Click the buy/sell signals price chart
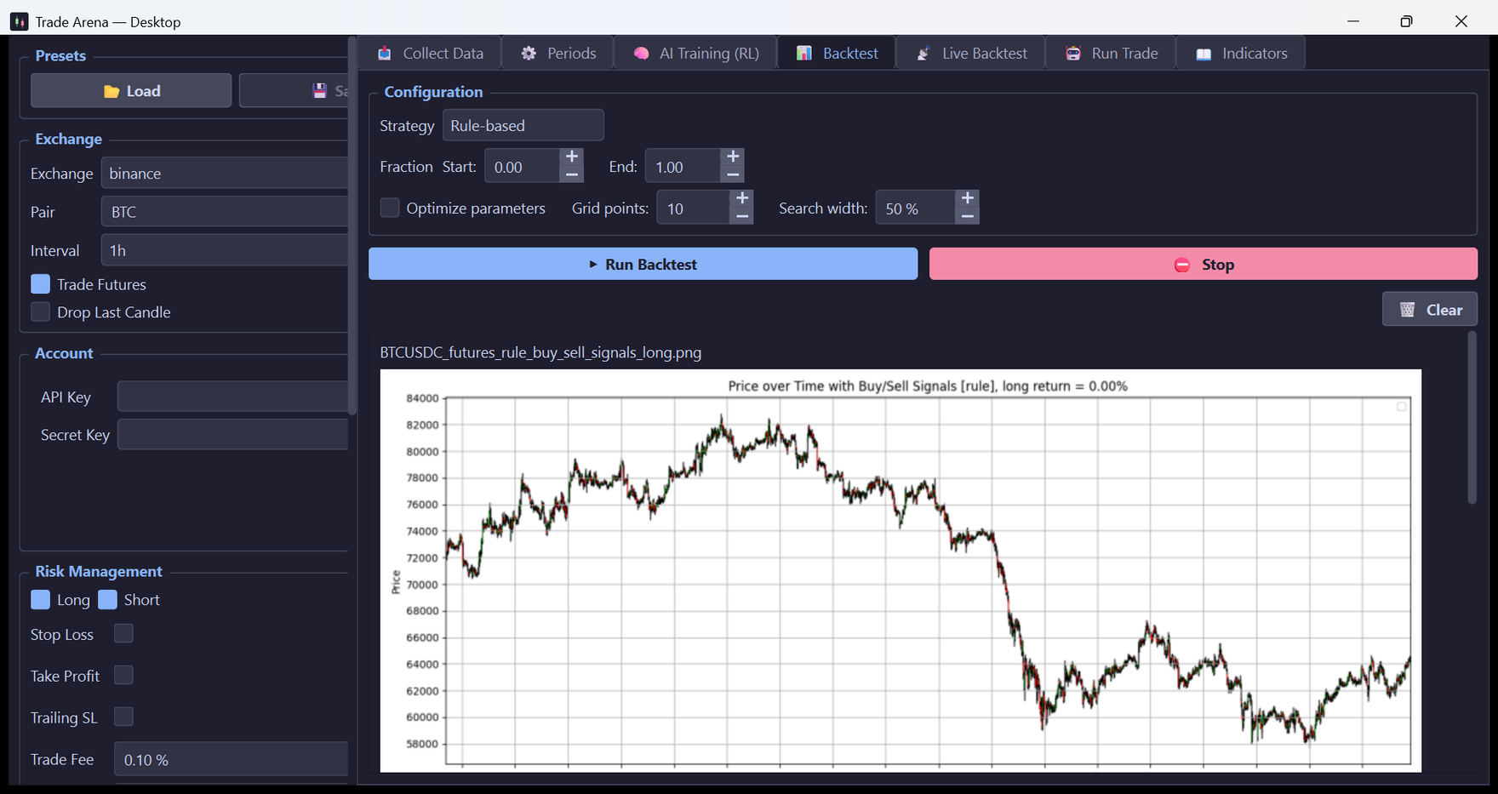Screen dimensions: 1498x794 [x=901, y=570]
